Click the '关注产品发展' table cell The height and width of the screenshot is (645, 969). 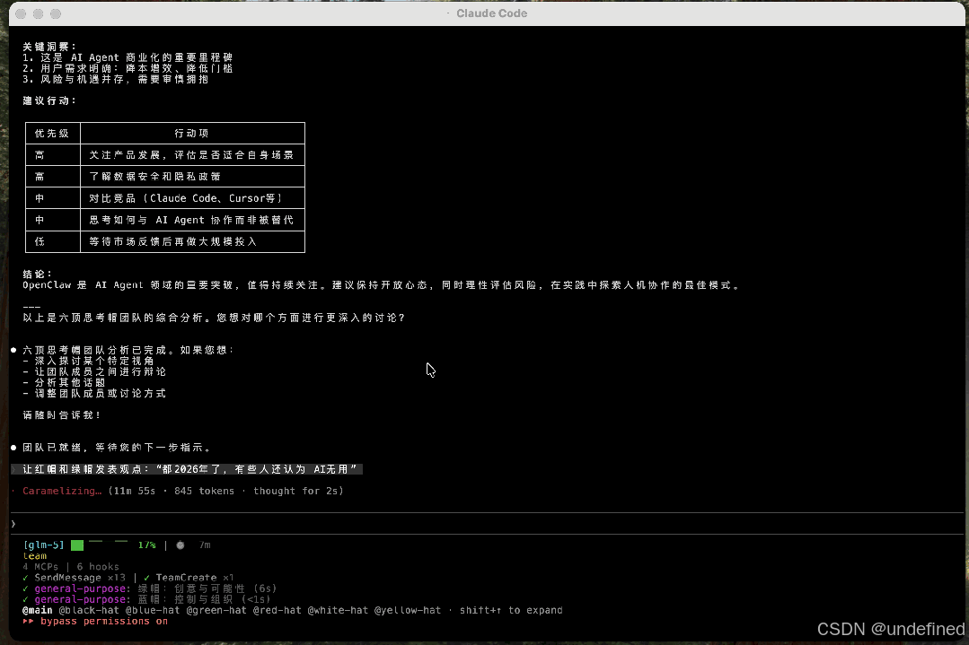pyautogui.click(x=191, y=155)
